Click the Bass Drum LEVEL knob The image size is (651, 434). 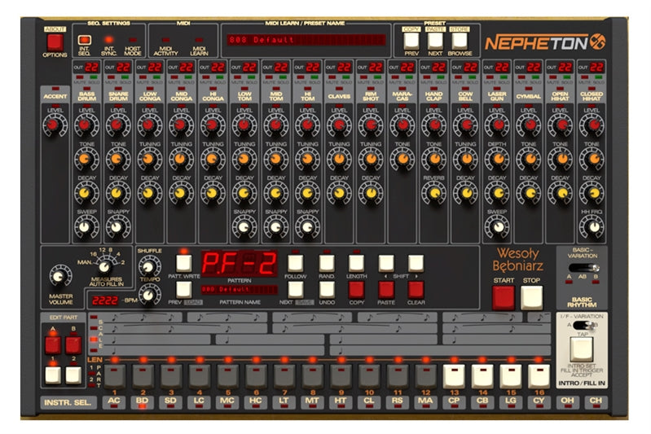86,125
